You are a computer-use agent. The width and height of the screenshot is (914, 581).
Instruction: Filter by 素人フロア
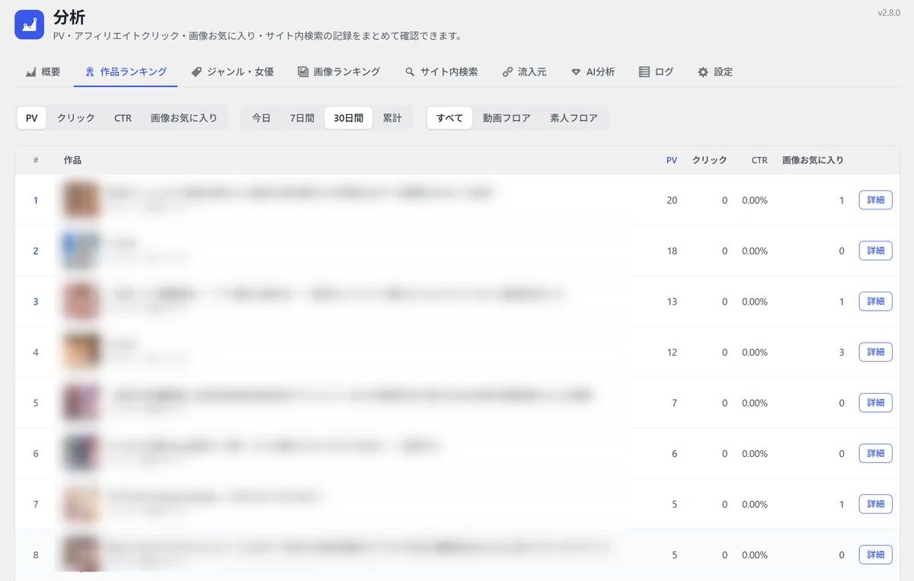(574, 118)
